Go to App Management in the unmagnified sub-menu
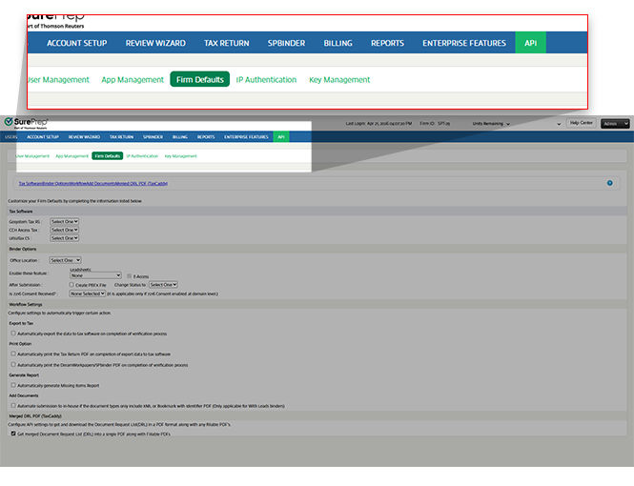Image resolution: width=634 pixels, height=486 pixels. 72,156
